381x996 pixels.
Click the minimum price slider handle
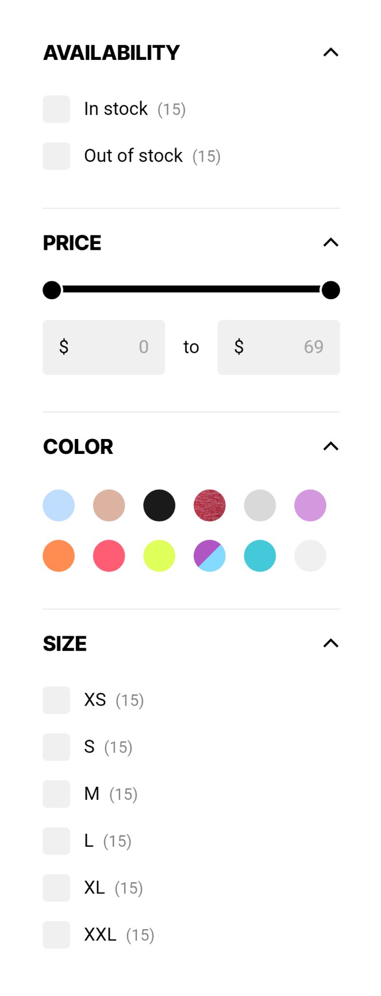(52, 290)
